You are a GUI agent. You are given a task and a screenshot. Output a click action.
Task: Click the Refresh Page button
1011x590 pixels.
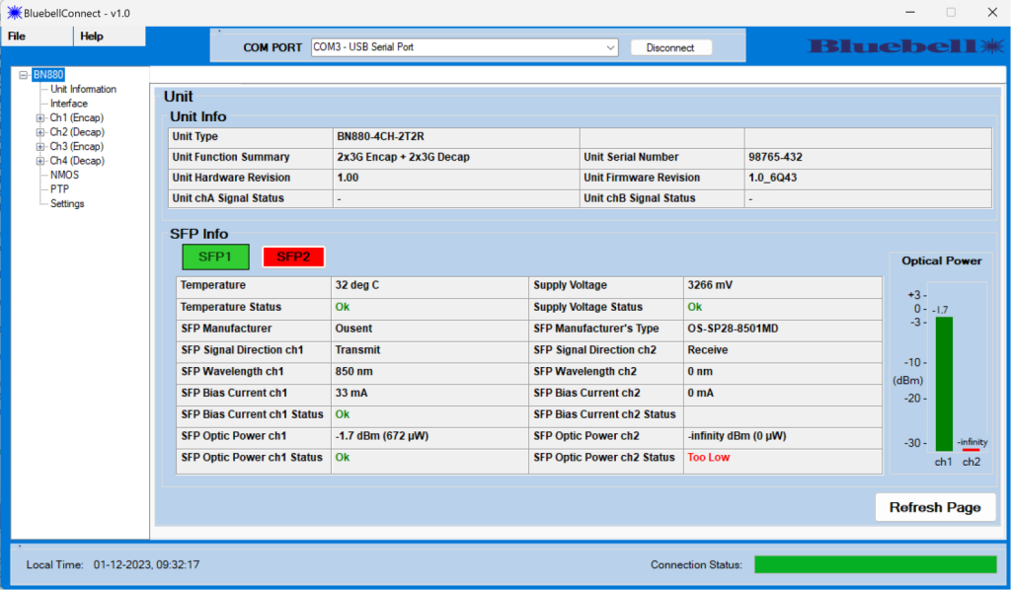click(x=935, y=507)
